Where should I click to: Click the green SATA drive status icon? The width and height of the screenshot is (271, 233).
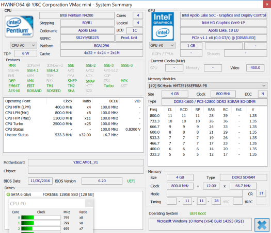(8, 194)
